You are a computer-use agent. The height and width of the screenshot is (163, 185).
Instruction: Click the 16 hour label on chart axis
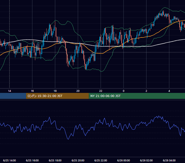(x=32, y=91)
